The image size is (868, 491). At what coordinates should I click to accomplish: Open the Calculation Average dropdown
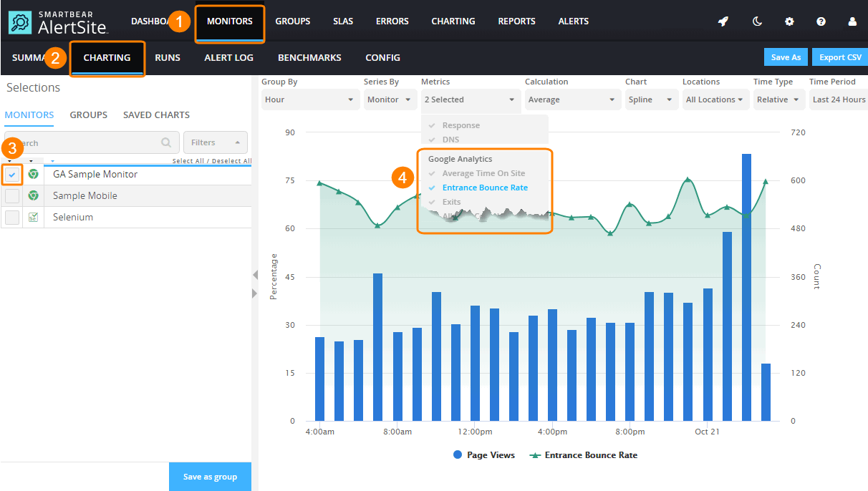[x=573, y=99]
